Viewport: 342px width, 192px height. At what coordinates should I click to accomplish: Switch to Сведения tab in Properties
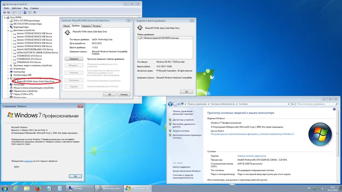tap(86, 26)
